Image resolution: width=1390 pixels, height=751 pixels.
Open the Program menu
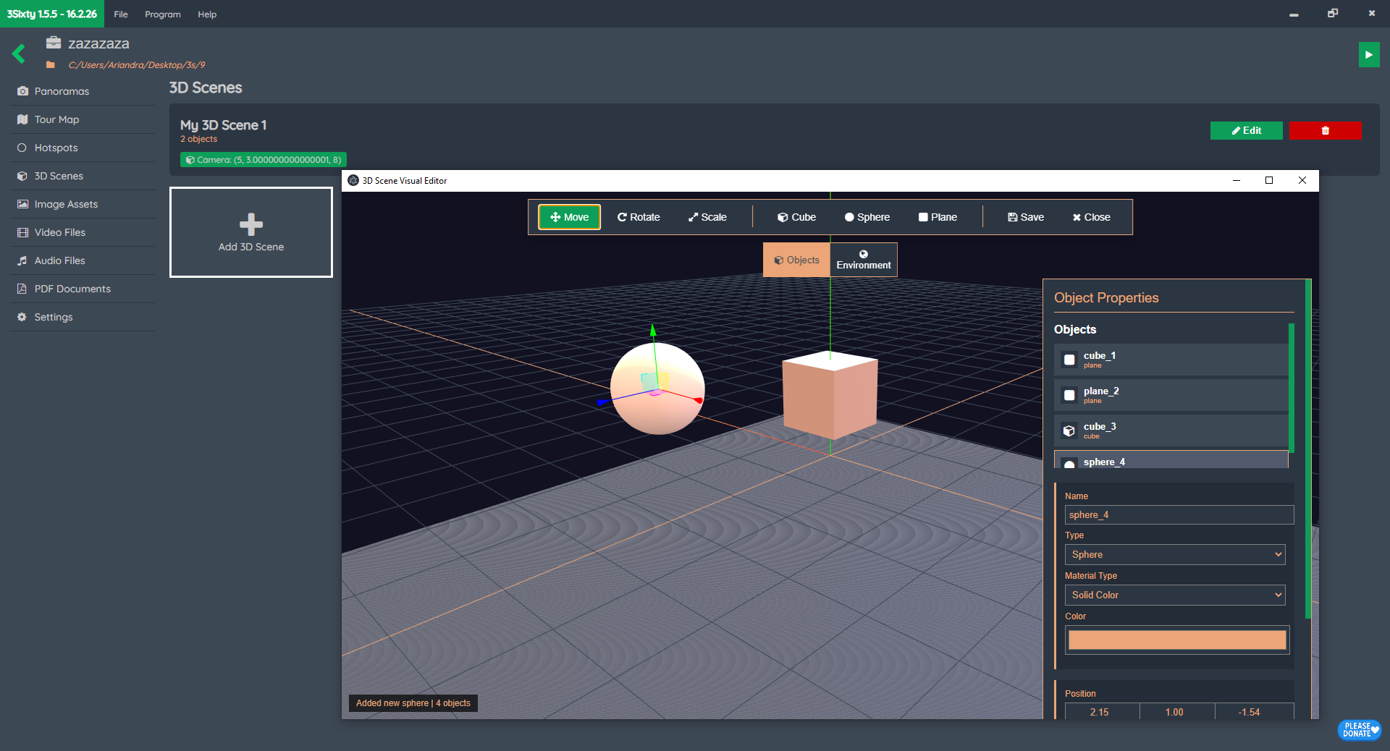(162, 14)
